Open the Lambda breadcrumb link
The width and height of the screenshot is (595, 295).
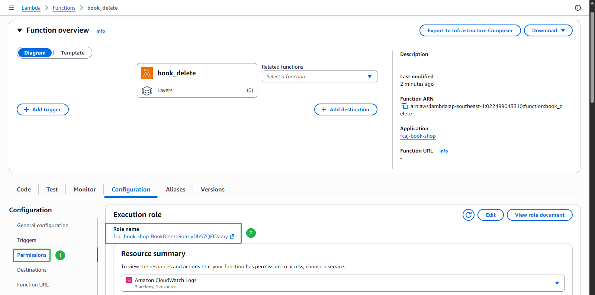click(31, 8)
